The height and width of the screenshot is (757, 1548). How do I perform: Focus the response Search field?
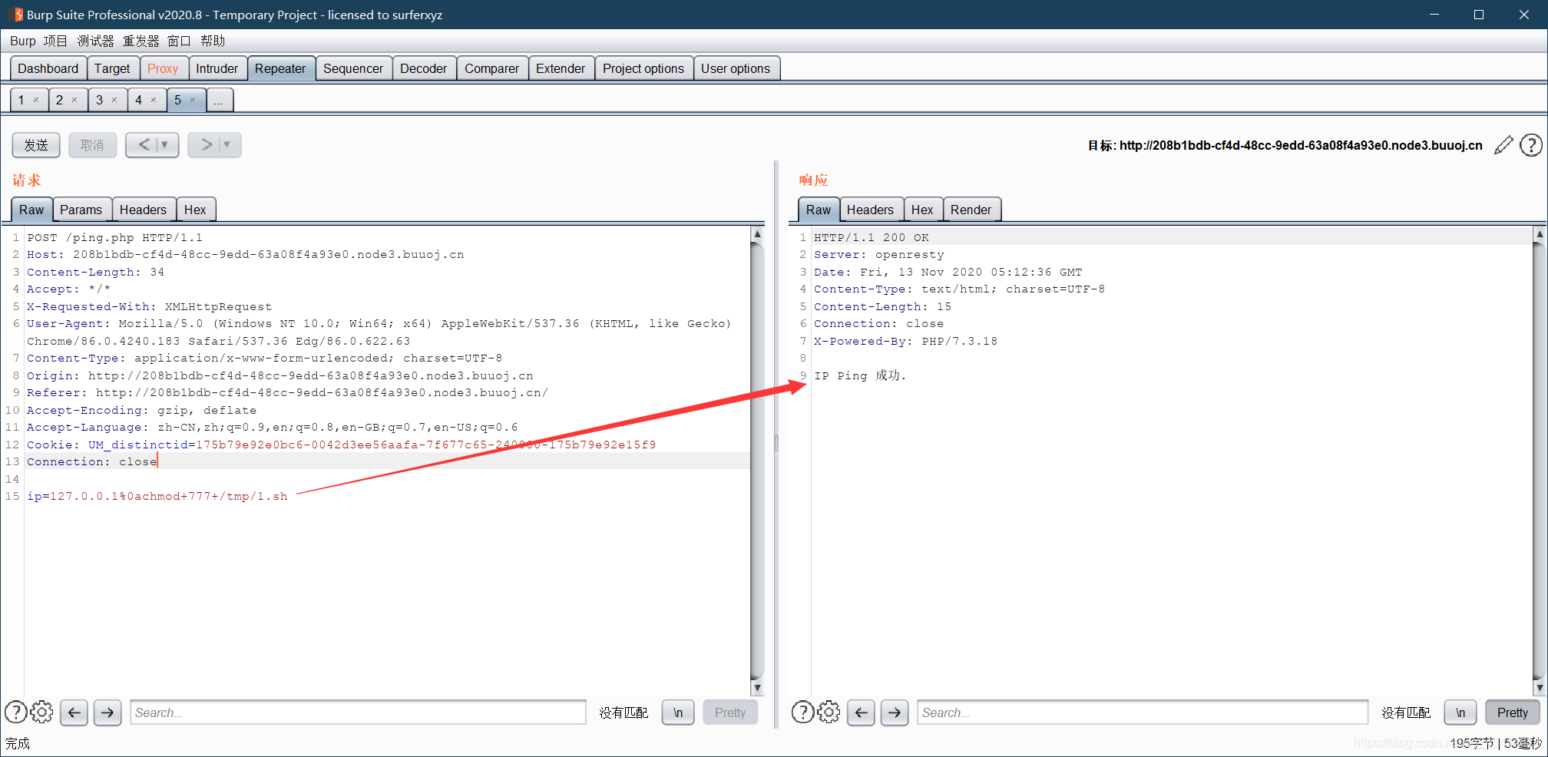1143,712
